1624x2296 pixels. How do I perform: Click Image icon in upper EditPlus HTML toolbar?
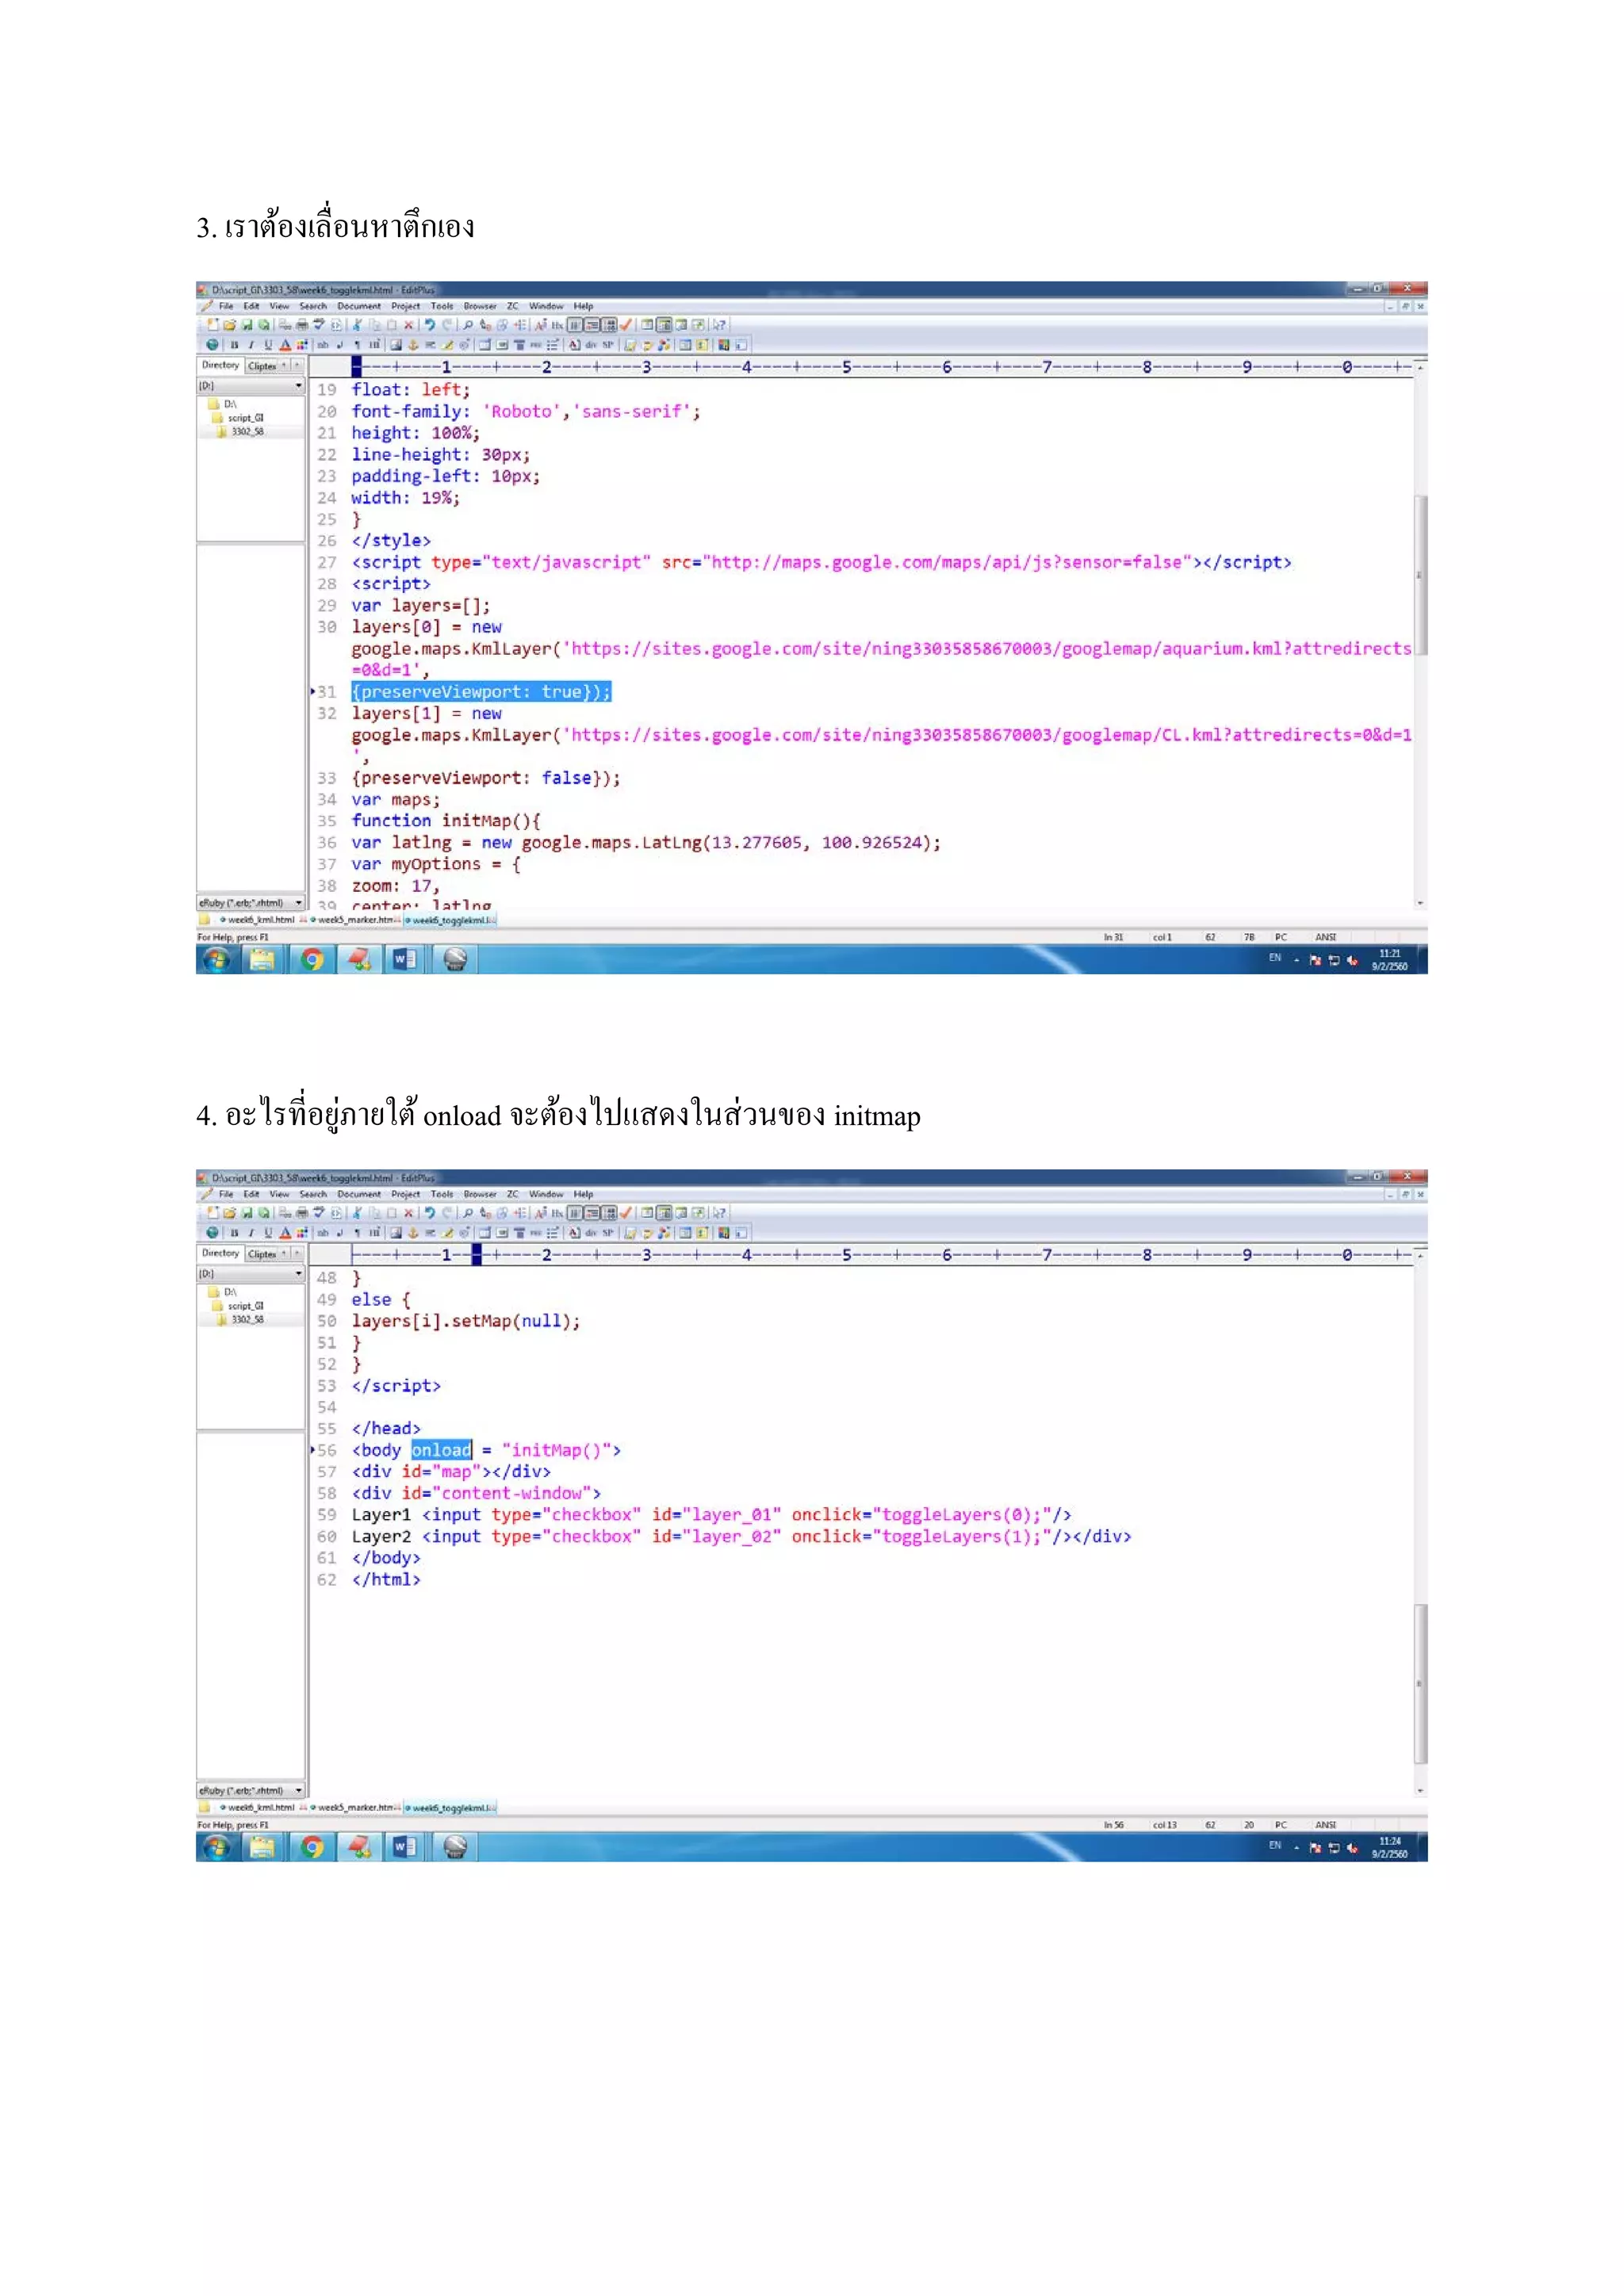click(396, 344)
